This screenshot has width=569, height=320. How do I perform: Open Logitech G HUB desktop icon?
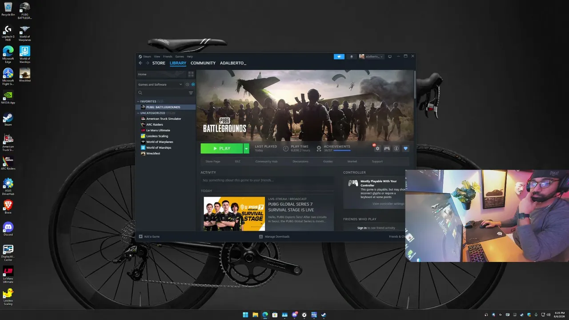pos(8,33)
